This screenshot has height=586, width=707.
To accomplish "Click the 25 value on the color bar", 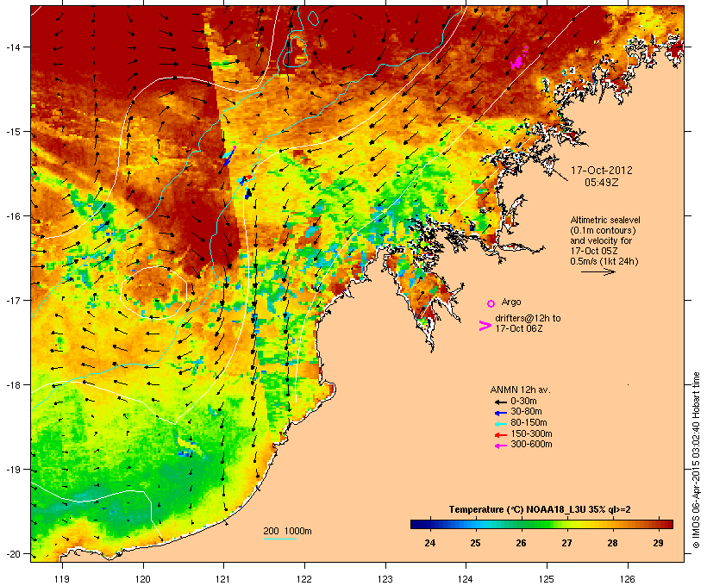I will (475, 543).
